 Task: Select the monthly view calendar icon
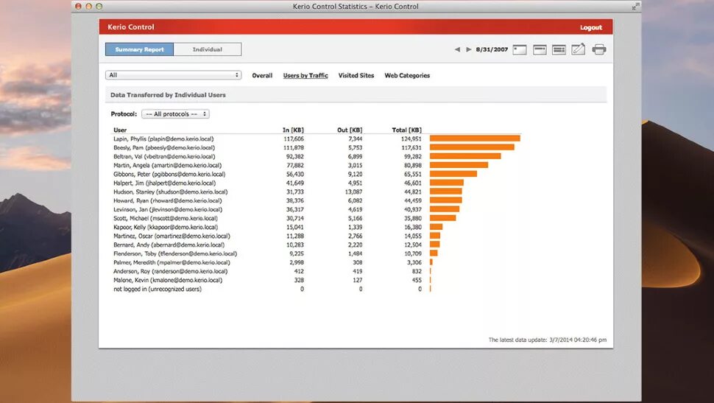point(559,49)
